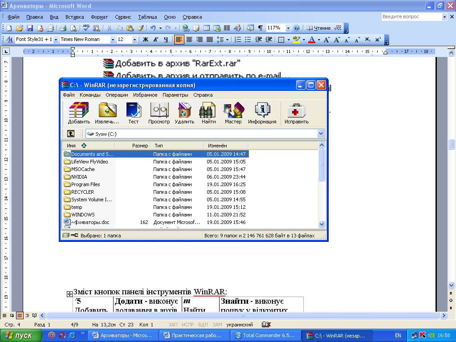Expand the Введите вопрос help box dropdown
This screenshot has height=342, width=456.
[x=444, y=17]
